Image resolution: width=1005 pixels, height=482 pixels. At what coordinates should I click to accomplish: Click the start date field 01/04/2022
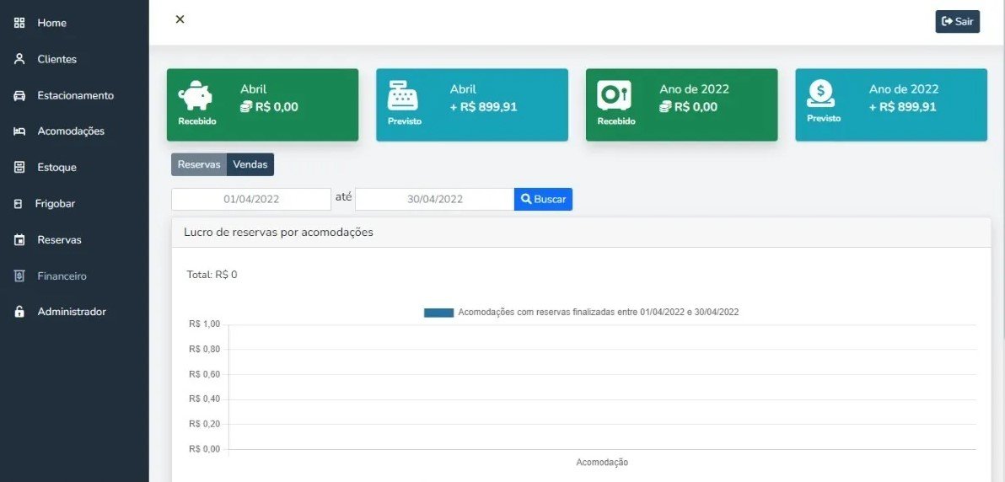pyautogui.click(x=251, y=199)
